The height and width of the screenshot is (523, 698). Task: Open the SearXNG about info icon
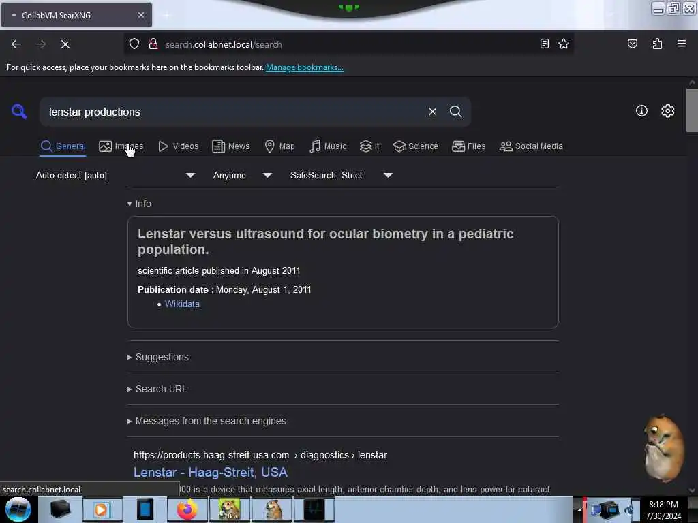point(641,111)
